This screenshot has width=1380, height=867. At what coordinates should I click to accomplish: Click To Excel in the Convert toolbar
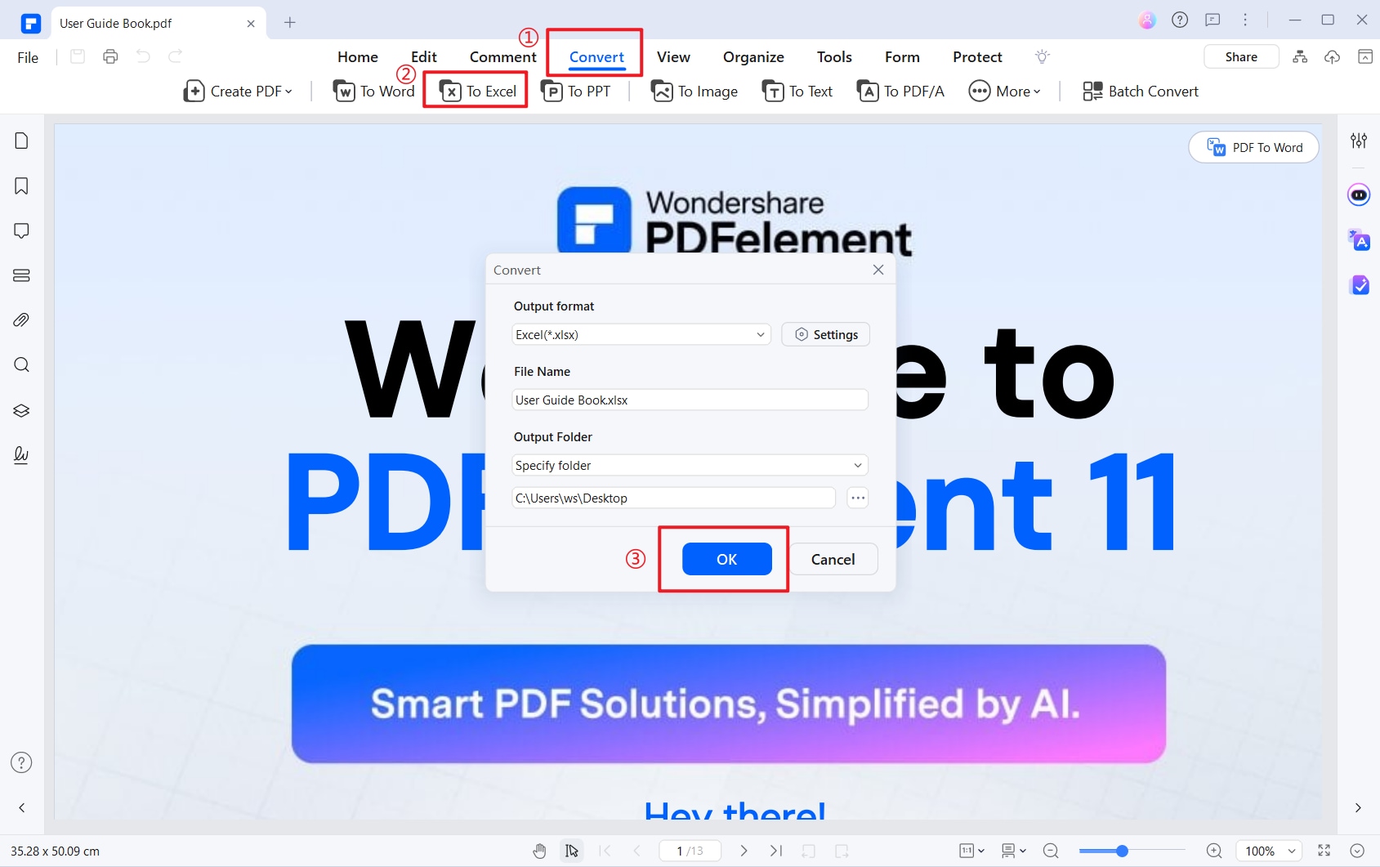(x=478, y=91)
